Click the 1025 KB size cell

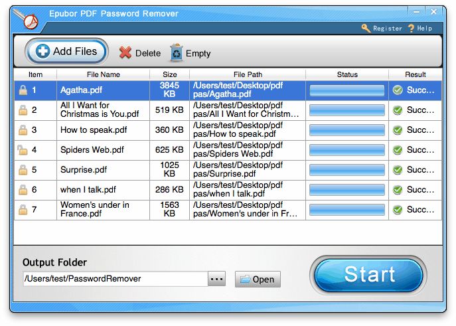tap(169, 169)
